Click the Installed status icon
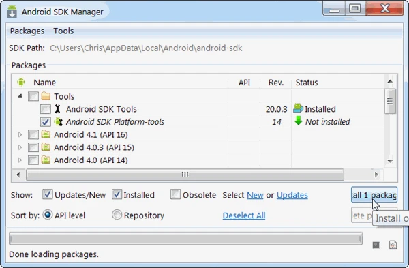The image size is (409, 268). click(x=298, y=108)
